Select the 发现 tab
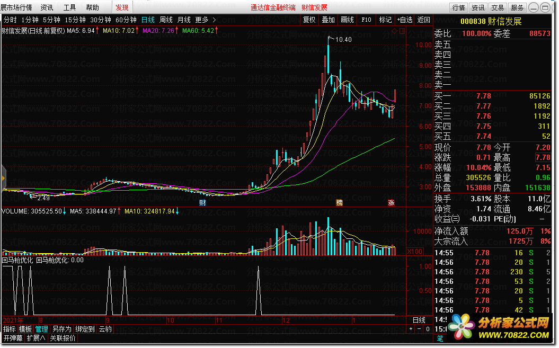This screenshot has width=559, height=348. (x=122, y=7)
